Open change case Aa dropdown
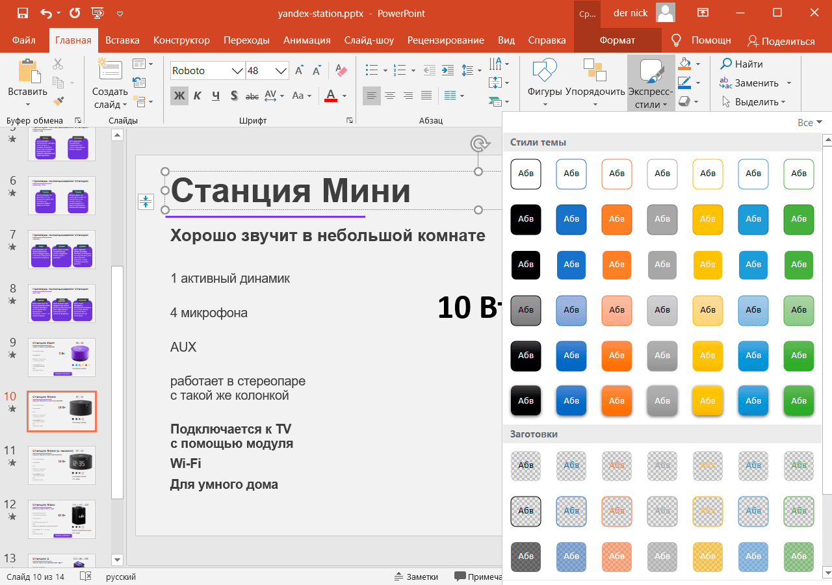This screenshot has height=585, width=832. tap(302, 96)
